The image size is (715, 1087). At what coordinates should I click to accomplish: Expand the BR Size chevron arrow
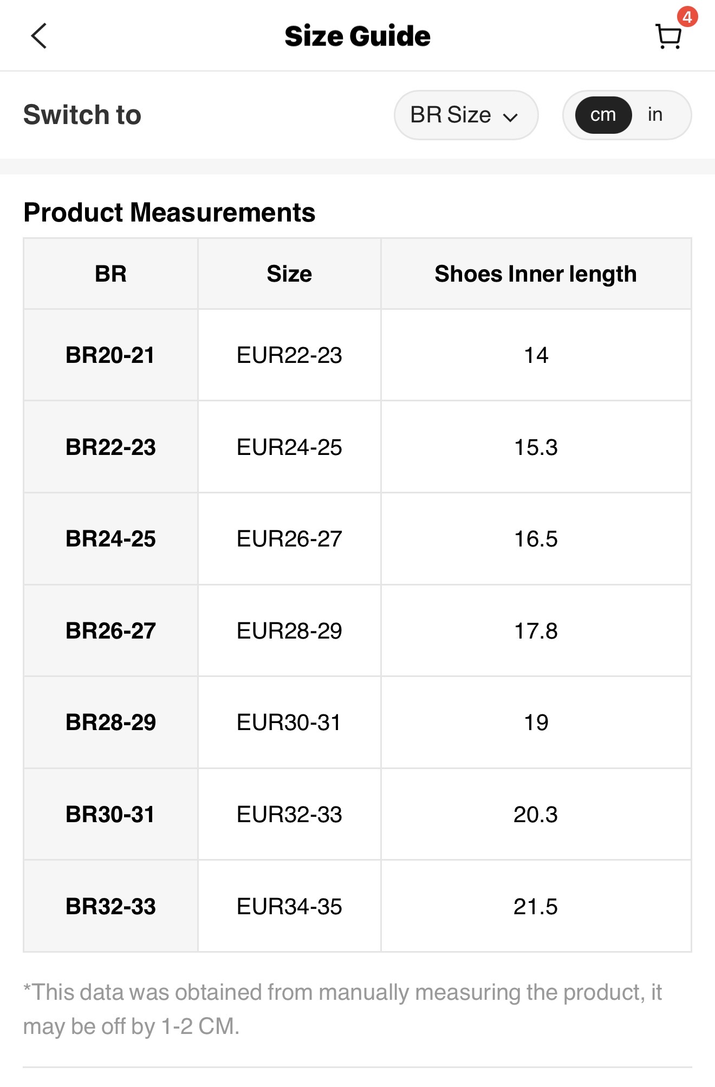(x=510, y=117)
